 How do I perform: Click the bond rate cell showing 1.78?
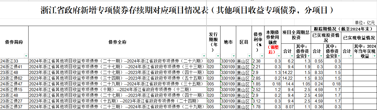(258, 107)
